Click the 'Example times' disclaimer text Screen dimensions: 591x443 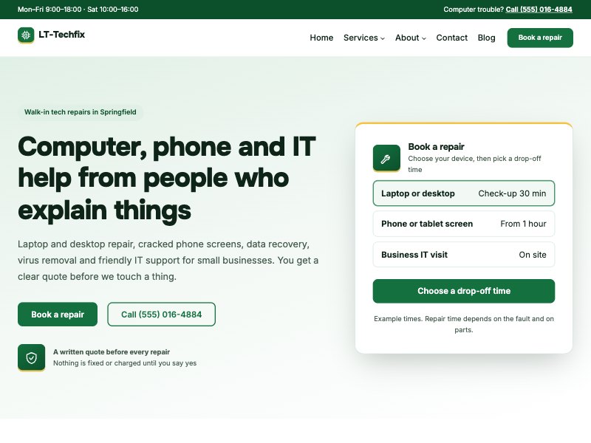click(x=464, y=324)
